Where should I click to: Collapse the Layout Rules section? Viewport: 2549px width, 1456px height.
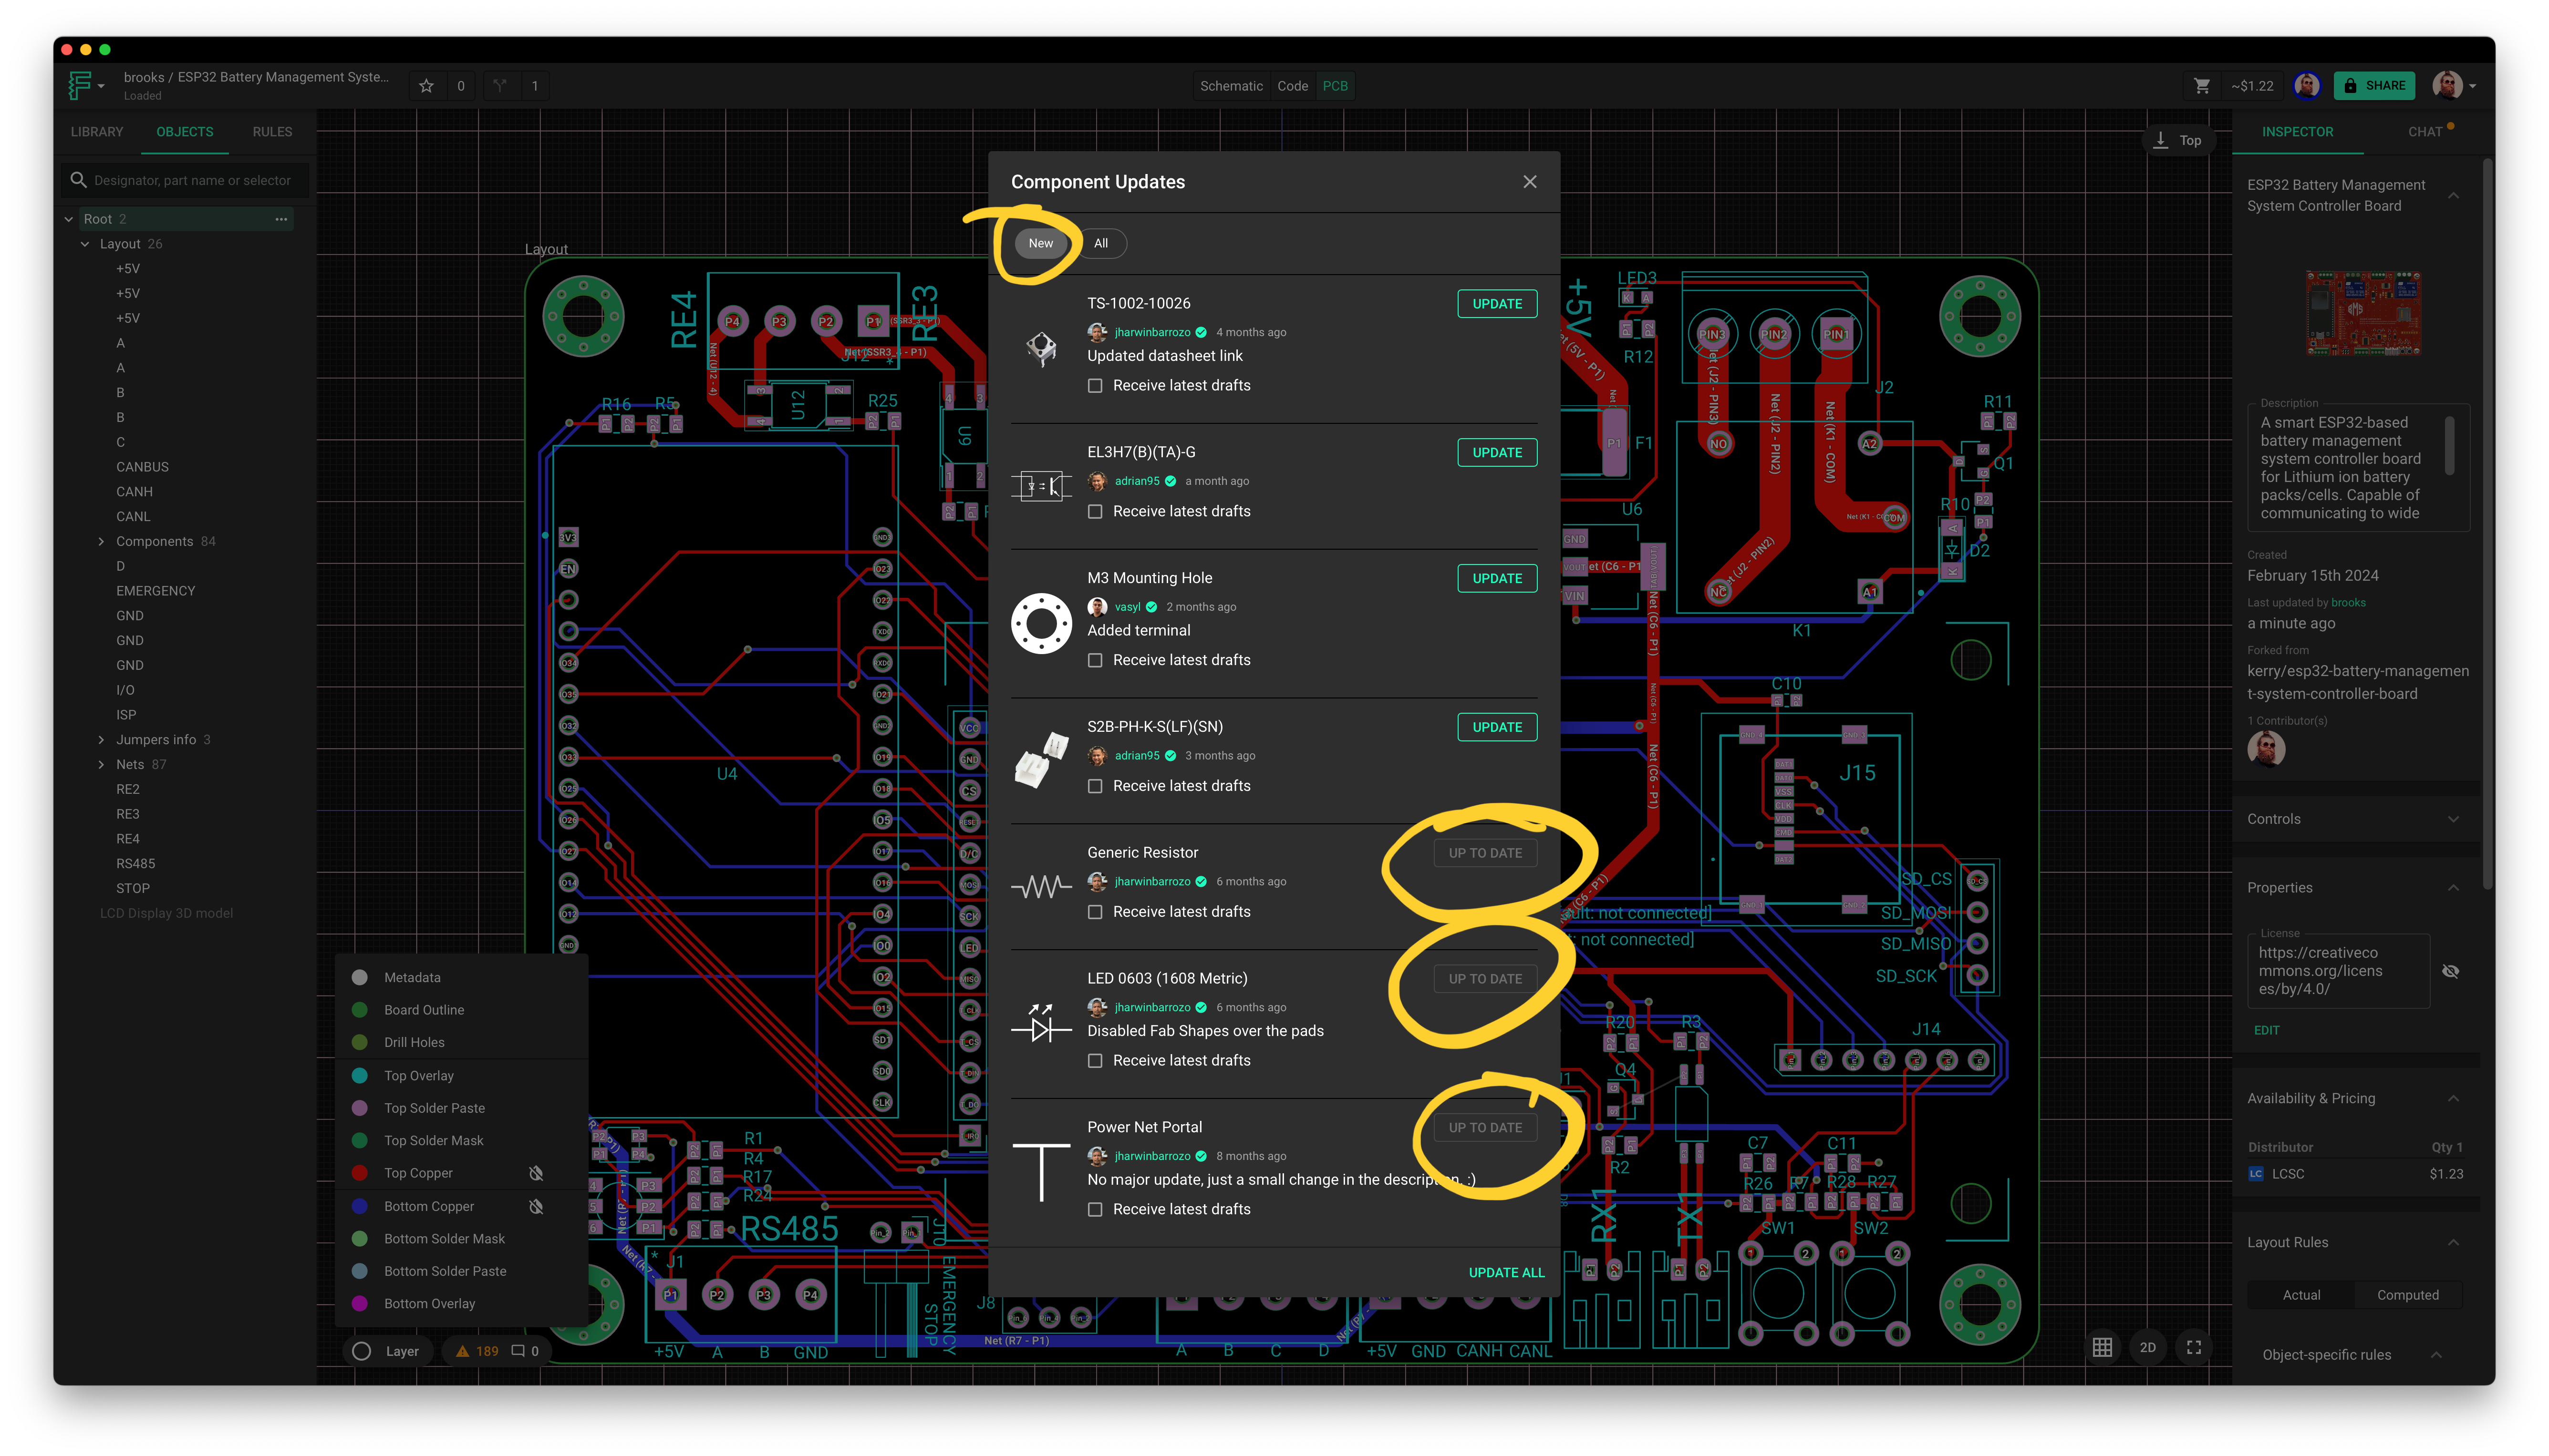(x=2453, y=1243)
